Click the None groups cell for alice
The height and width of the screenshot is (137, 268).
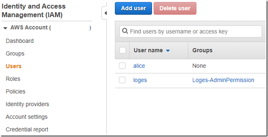(x=199, y=66)
